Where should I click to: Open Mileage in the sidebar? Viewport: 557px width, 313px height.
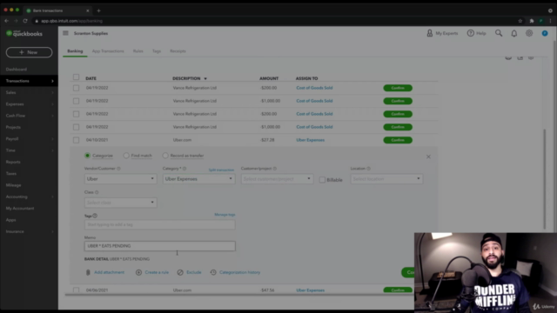pyautogui.click(x=14, y=185)
